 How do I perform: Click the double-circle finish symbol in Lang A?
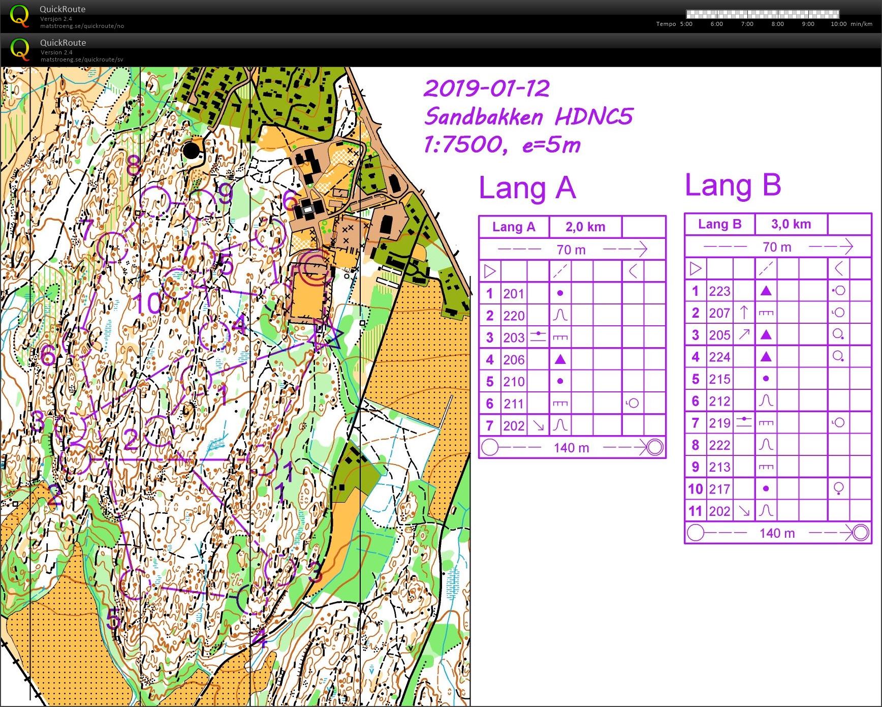655,447
